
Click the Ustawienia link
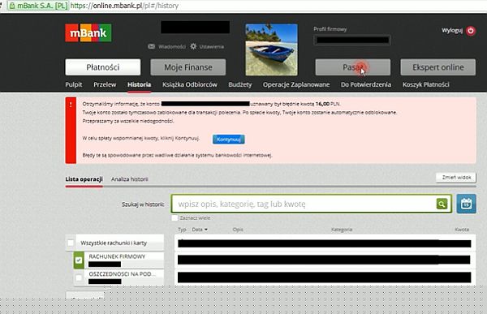[x=211, y=46]
